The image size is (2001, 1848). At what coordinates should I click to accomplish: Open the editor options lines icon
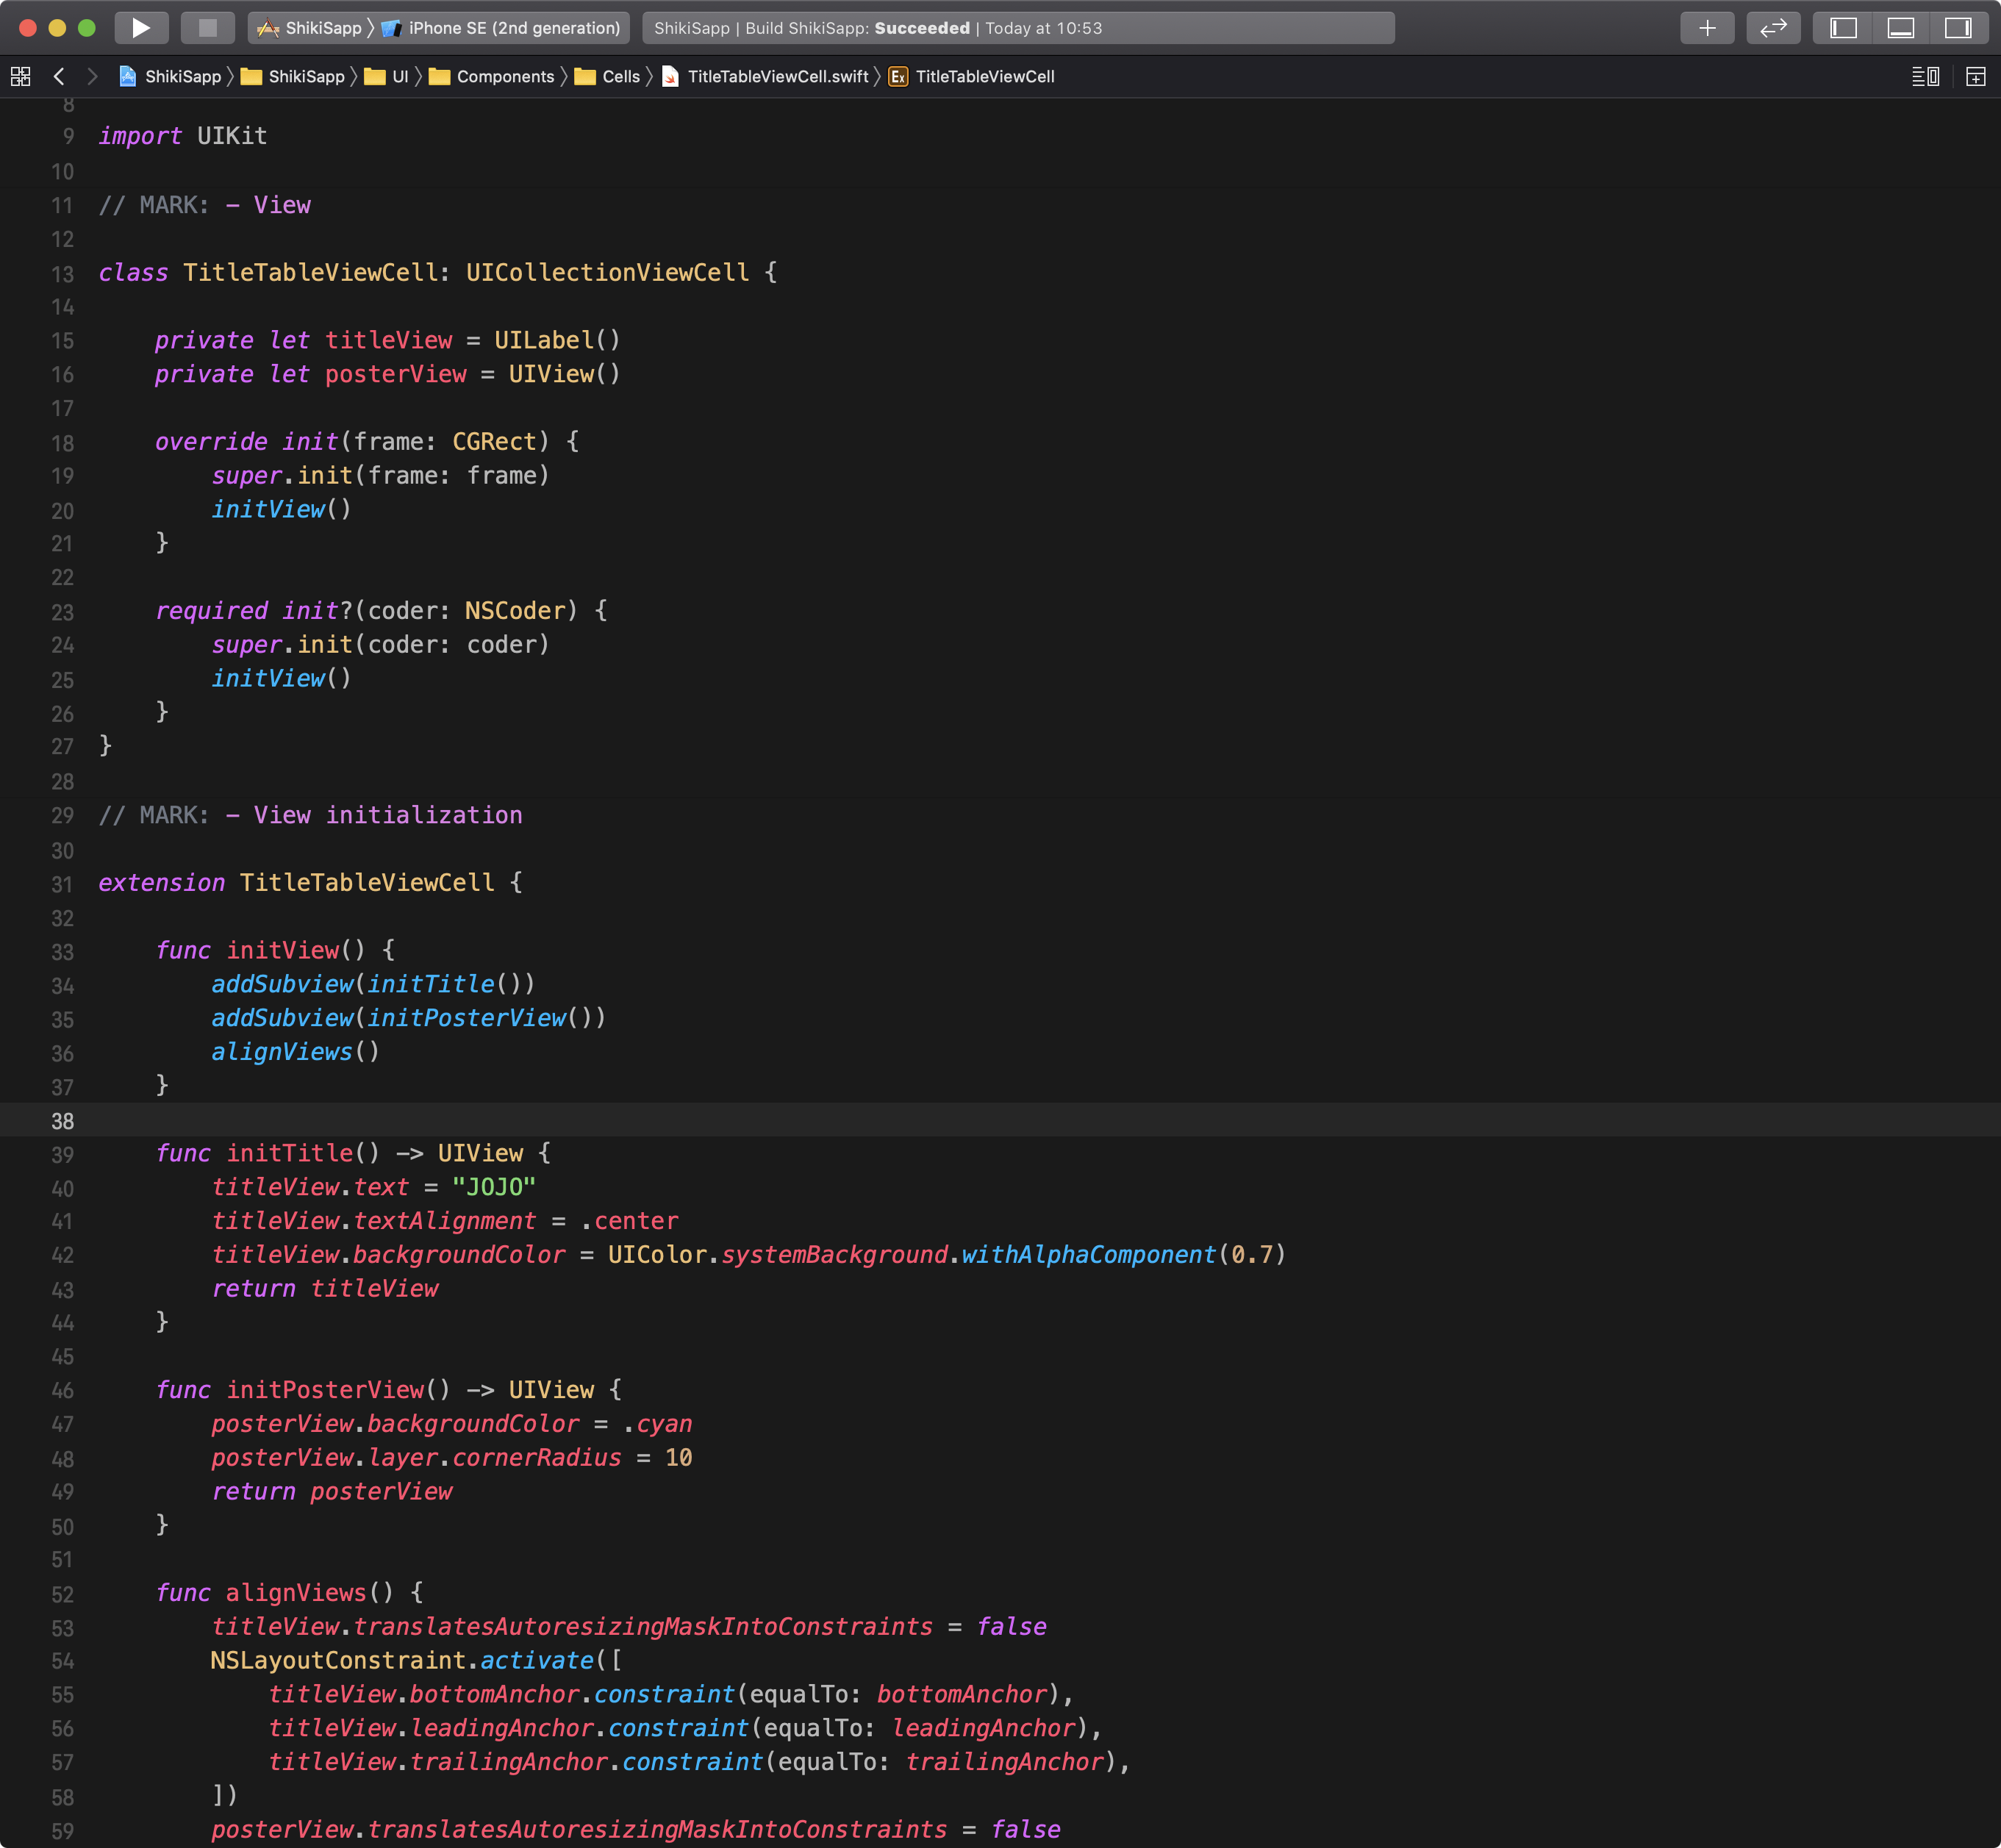(1925, 76)
